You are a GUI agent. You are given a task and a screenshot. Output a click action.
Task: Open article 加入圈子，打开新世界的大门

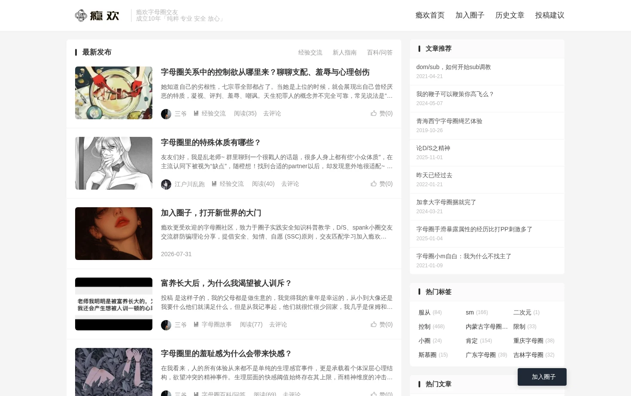211,213
